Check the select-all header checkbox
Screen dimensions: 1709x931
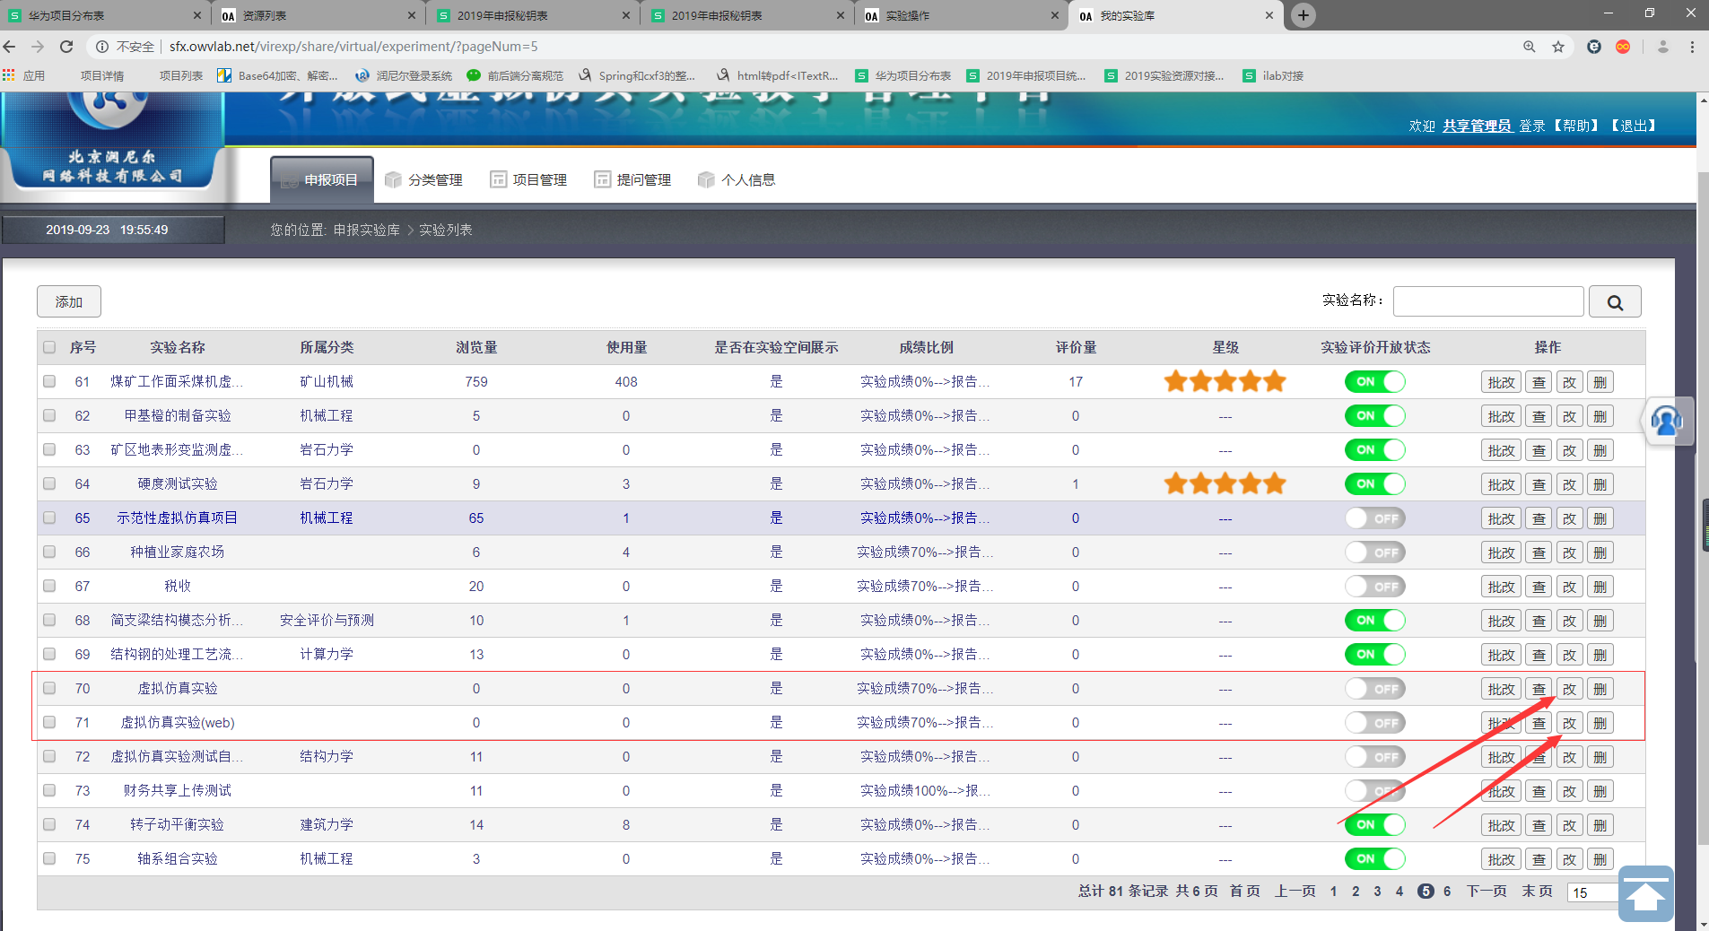49,347
